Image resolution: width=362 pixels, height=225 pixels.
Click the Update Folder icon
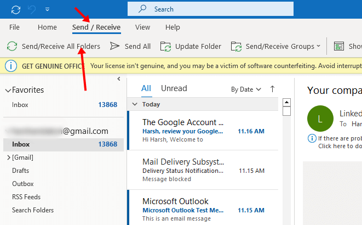(x=166, y=47)
